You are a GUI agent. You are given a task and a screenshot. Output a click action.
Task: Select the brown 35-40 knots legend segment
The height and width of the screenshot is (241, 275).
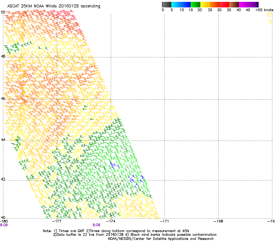[234, 4]
